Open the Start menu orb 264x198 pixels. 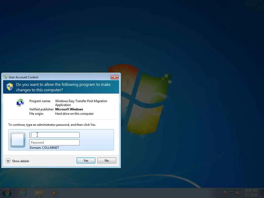click(x=7, y=193)
